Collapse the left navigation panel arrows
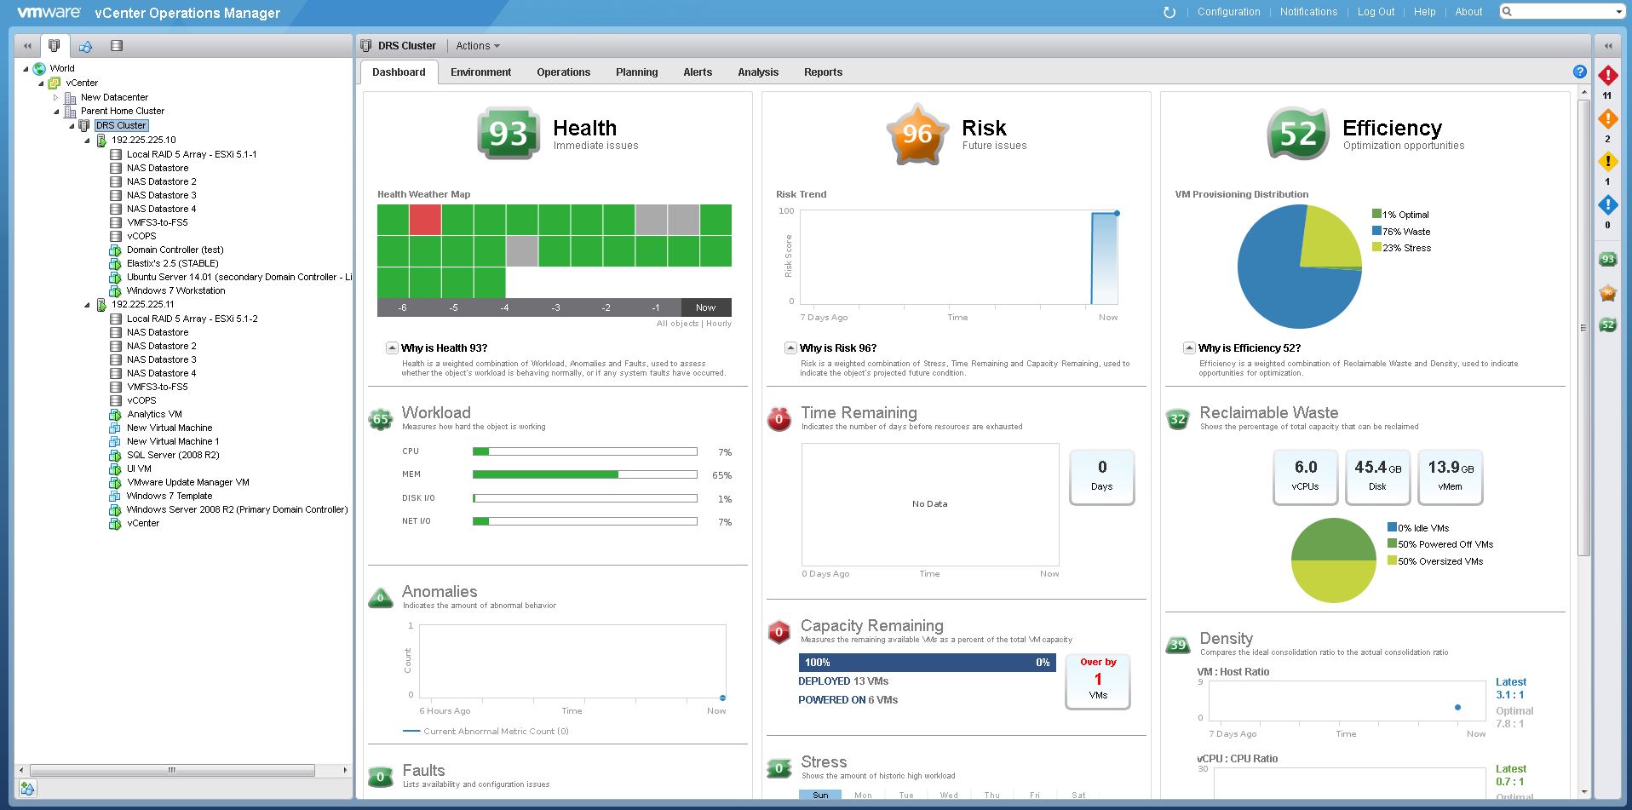 pos(27,46)
